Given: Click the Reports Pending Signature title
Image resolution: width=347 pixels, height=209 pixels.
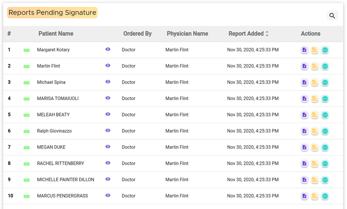Looking at the screenshot, I should pos(52,13).
